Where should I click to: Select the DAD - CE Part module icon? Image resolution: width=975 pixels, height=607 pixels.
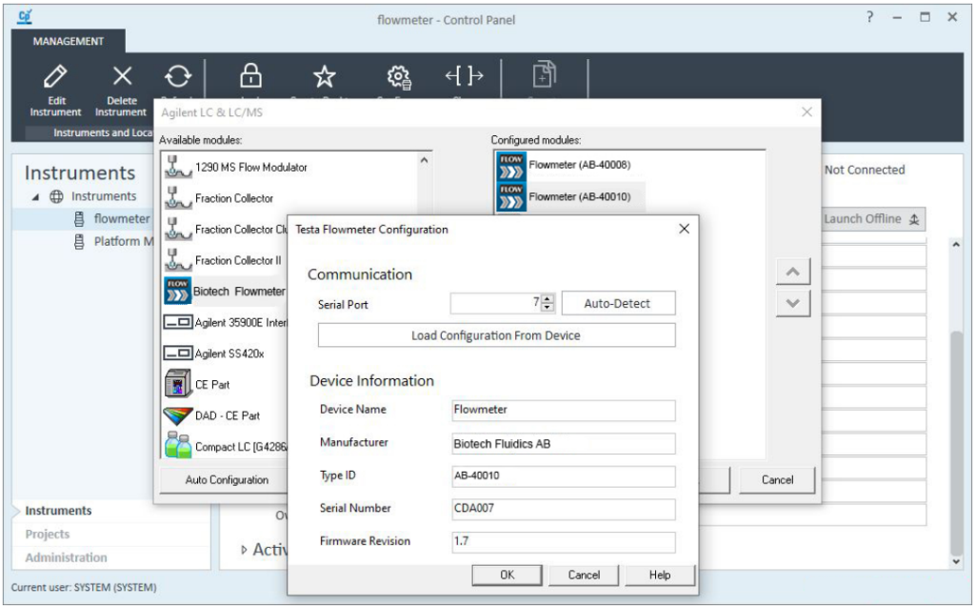coord(178,416)
